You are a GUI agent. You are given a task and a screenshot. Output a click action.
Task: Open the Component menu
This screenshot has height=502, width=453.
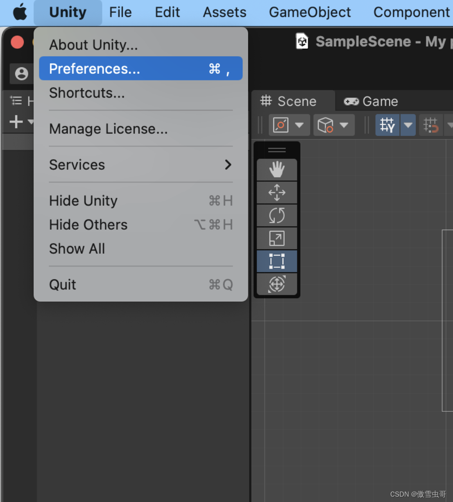click(411, 12)
